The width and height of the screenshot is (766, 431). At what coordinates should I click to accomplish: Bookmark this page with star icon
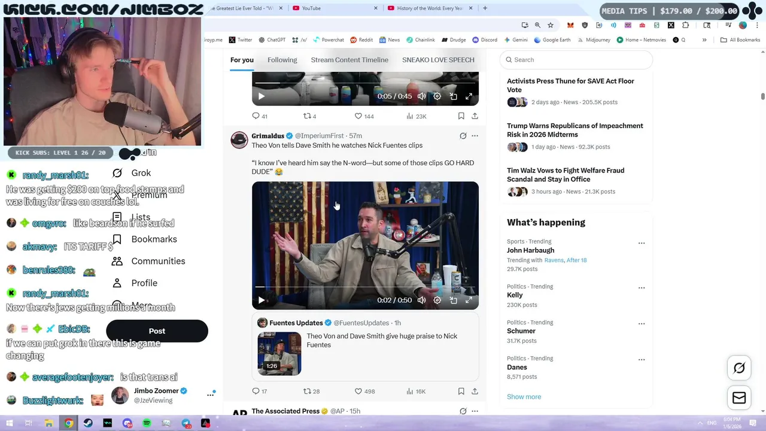(551, 25)
